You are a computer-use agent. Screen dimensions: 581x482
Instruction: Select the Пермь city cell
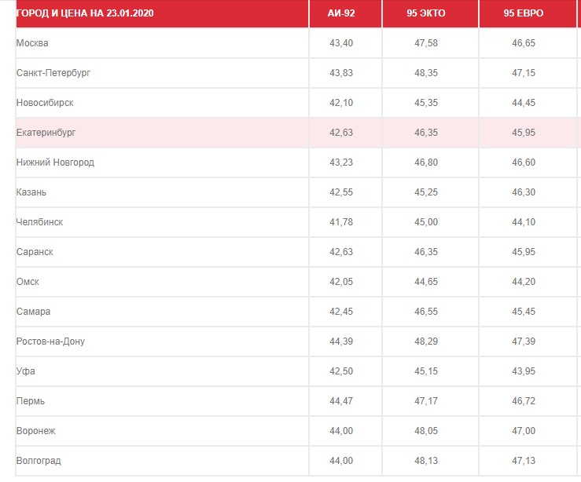point(162,401)
